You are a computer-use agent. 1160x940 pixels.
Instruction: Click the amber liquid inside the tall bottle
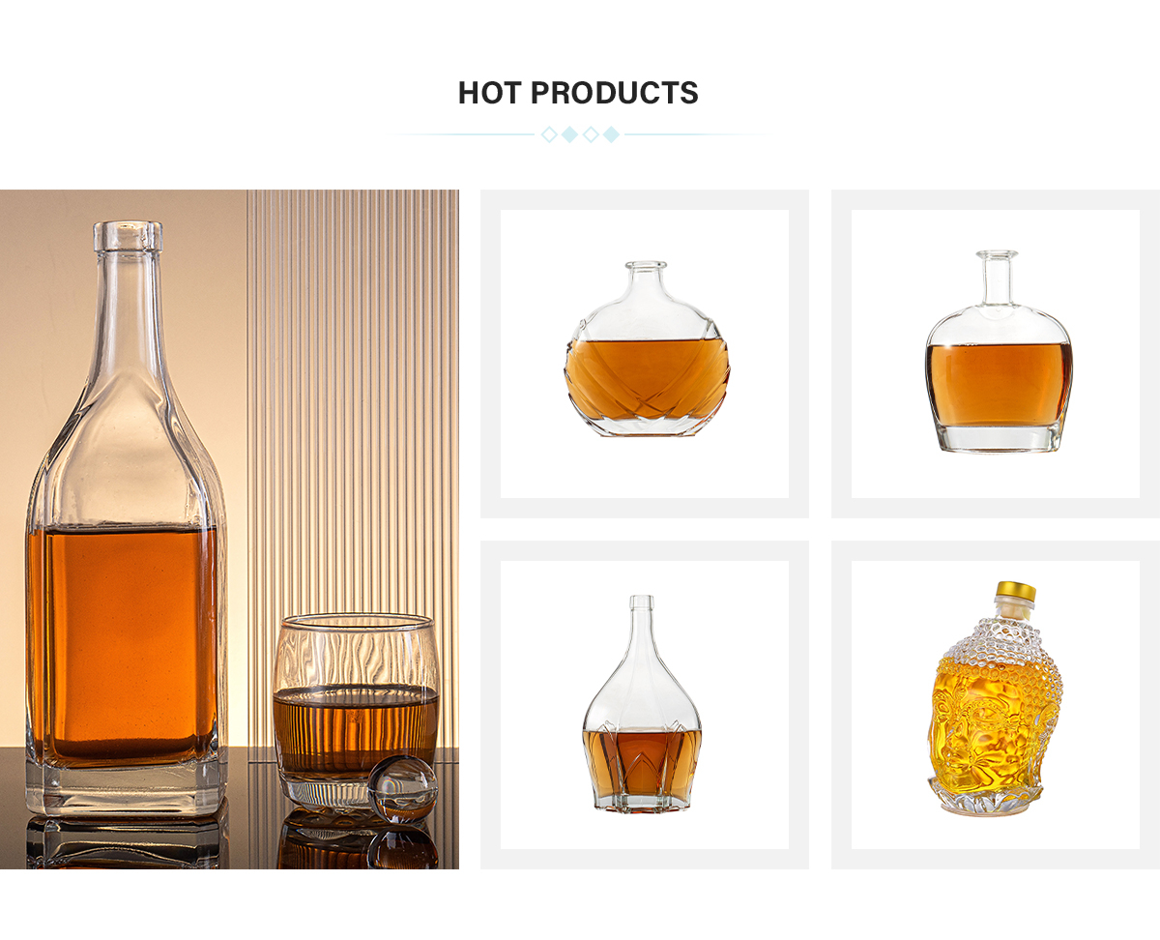(124, 640)
